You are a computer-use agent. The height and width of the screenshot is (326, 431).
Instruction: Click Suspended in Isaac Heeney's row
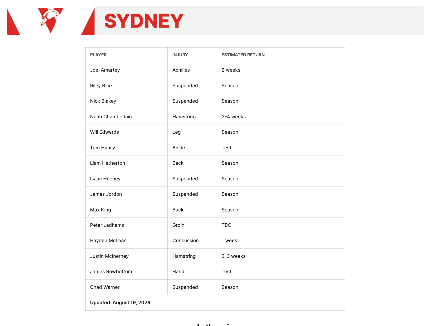pos(185,179)
